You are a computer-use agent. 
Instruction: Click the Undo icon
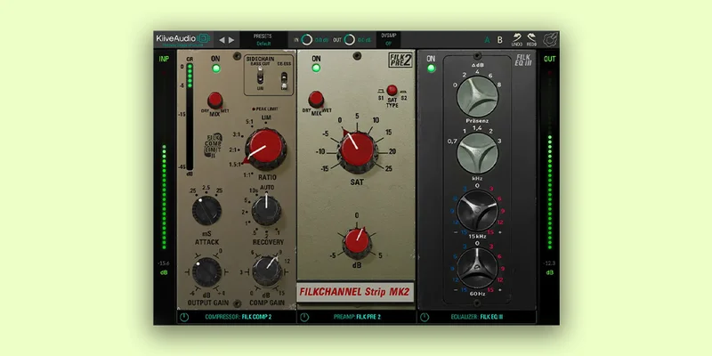point(517,39)
